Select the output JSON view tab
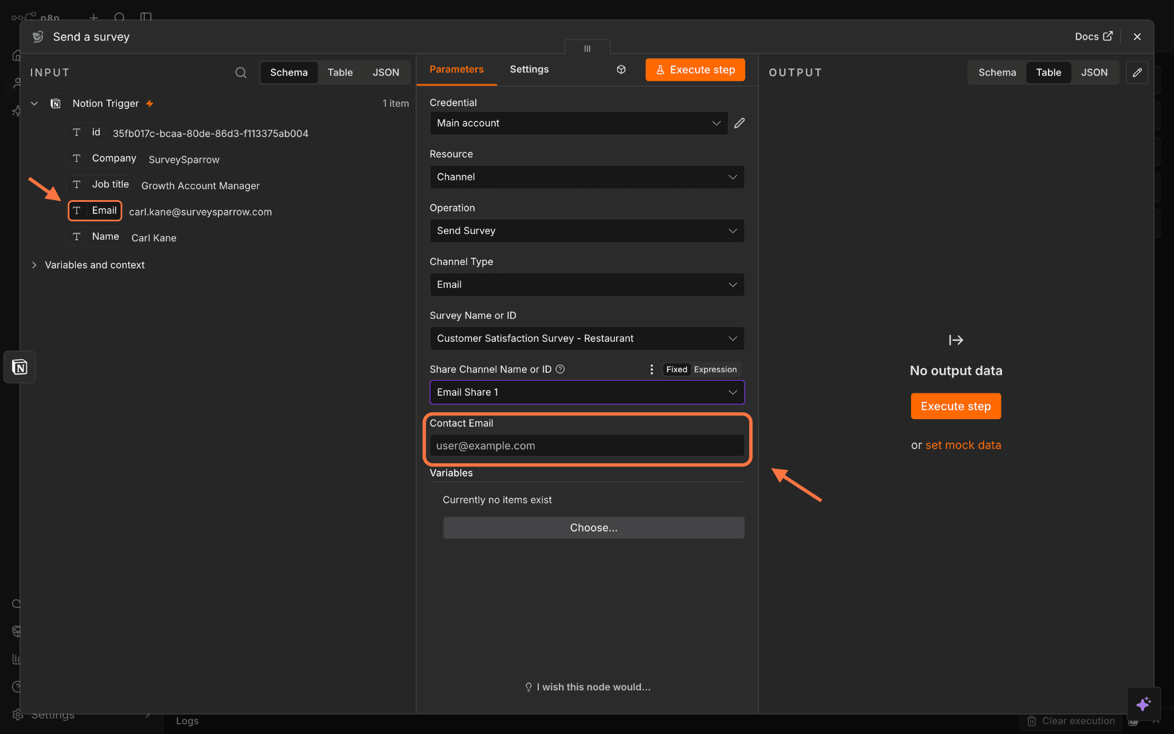Screen dimensions: 1174x734 point(1094,73)
